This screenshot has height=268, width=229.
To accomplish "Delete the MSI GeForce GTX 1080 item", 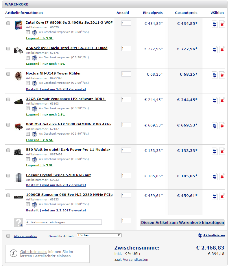I will tap(222, 126).
